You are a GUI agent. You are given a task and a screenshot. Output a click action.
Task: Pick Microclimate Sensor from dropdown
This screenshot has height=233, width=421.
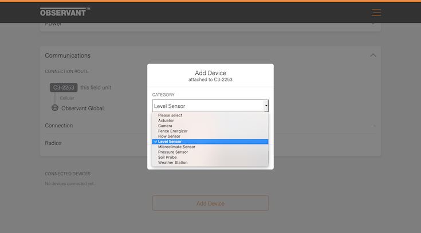pyautogui.click(x=176, y=147)
